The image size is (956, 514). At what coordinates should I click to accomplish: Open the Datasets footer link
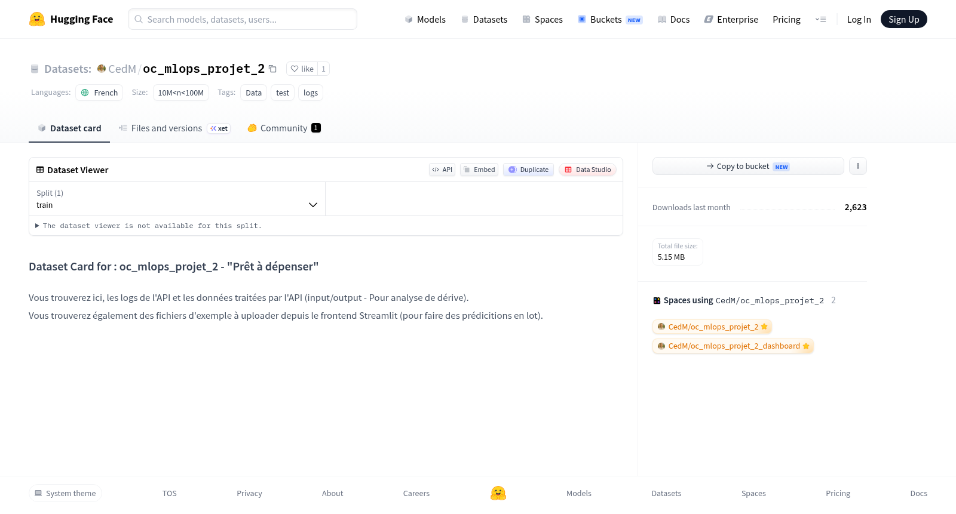point(666,493)
